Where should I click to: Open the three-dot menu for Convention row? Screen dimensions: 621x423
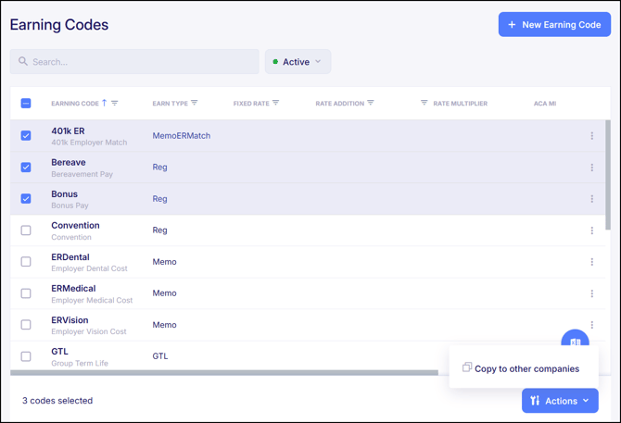[592, 230]
